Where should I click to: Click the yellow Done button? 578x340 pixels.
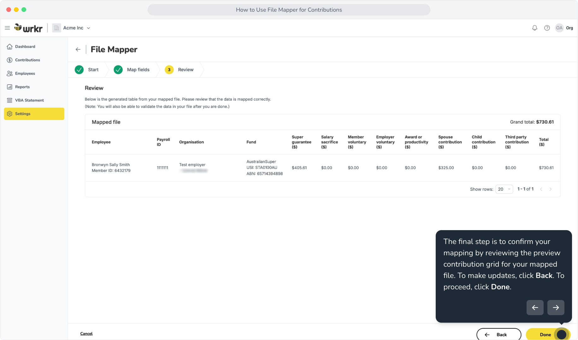548,334
